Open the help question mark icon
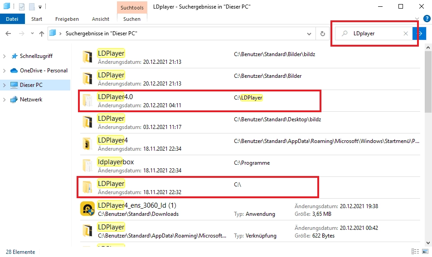This screenshot has width=432, height=257. pyautogui.click(x=427, y=19)
